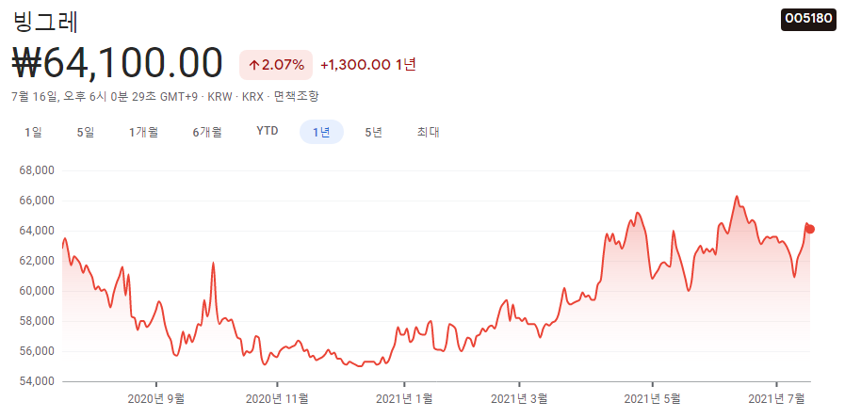Switch to the YTD range
Viewport: 845px width, 418px height.
[268, 132]
